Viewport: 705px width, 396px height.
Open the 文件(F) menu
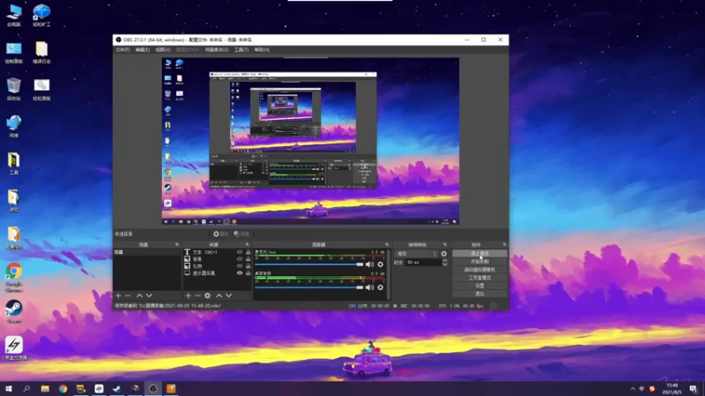[122, 50]
